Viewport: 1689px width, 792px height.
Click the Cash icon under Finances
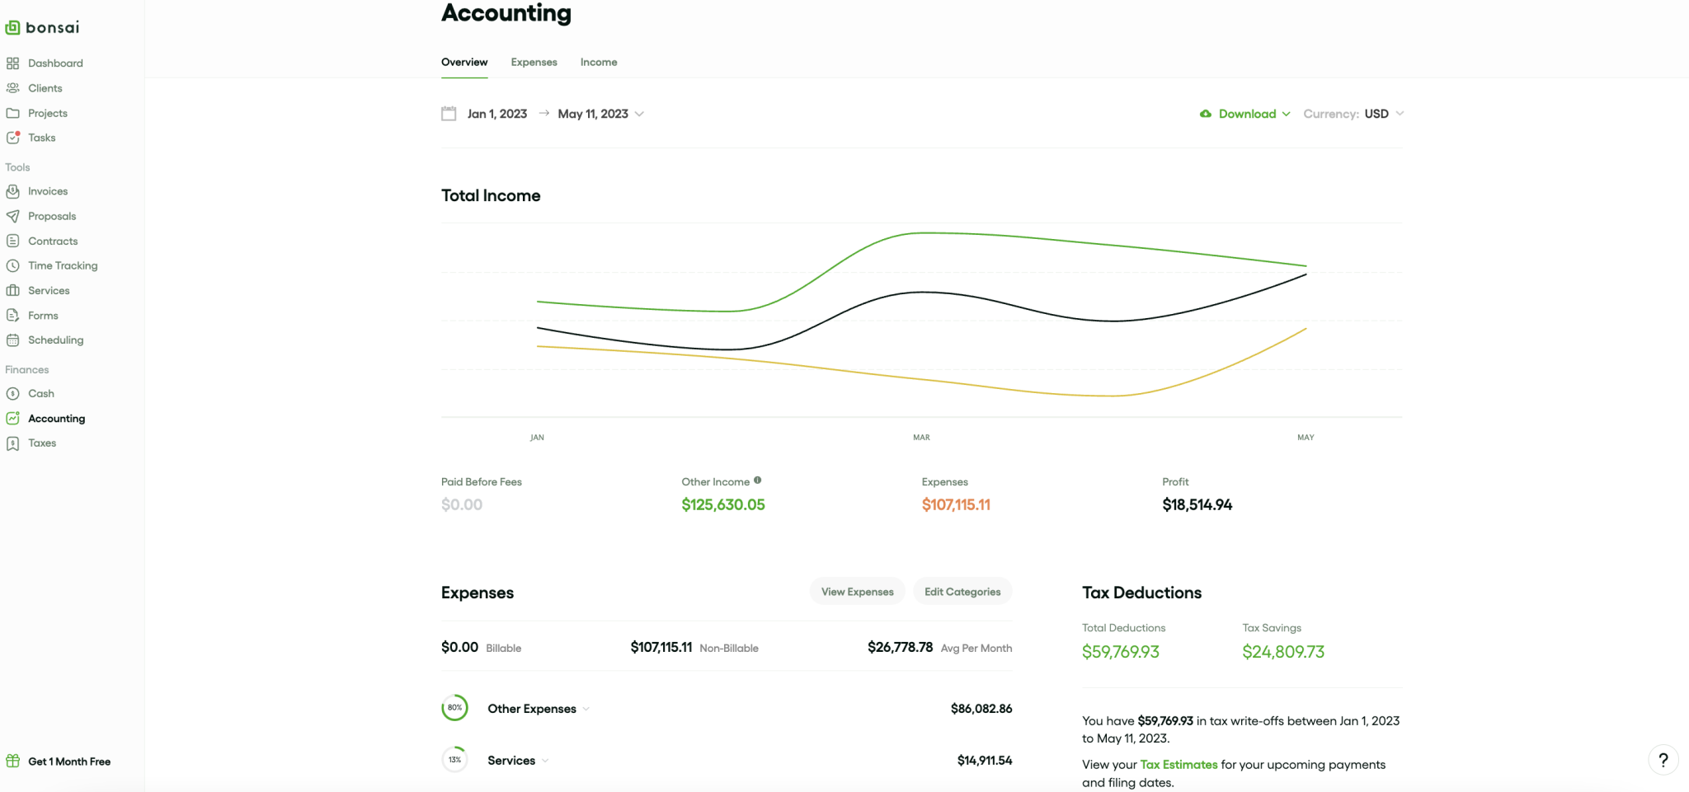click(x=13, y=393)
